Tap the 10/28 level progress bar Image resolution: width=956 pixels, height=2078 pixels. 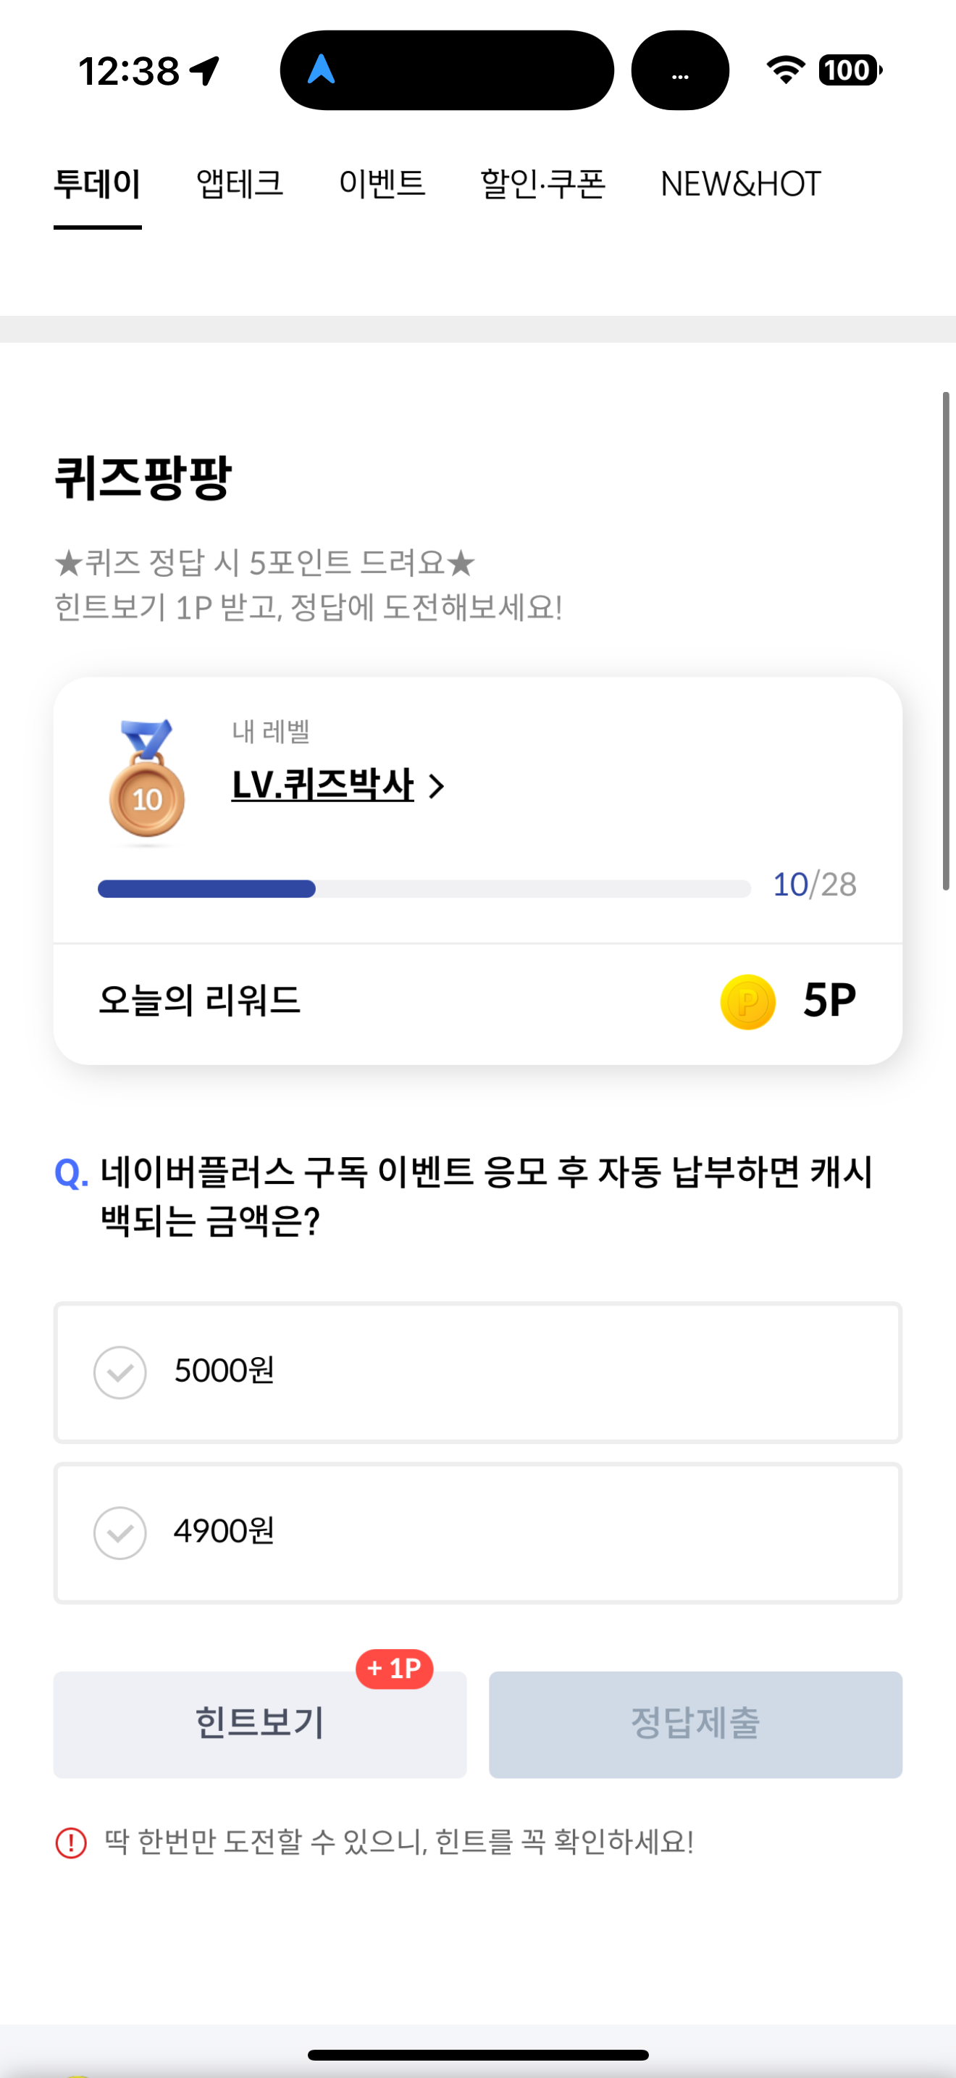424,889
